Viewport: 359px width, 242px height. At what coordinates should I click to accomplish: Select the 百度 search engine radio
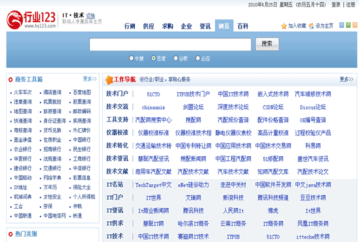(x=153, y=59)
